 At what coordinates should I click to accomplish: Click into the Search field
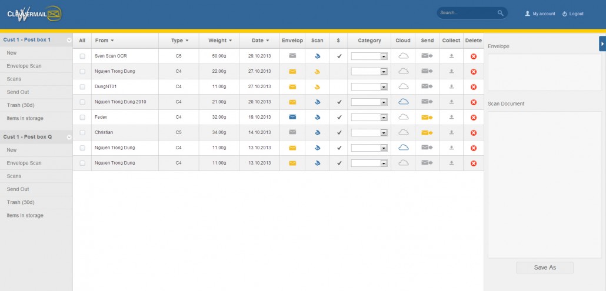466,13
